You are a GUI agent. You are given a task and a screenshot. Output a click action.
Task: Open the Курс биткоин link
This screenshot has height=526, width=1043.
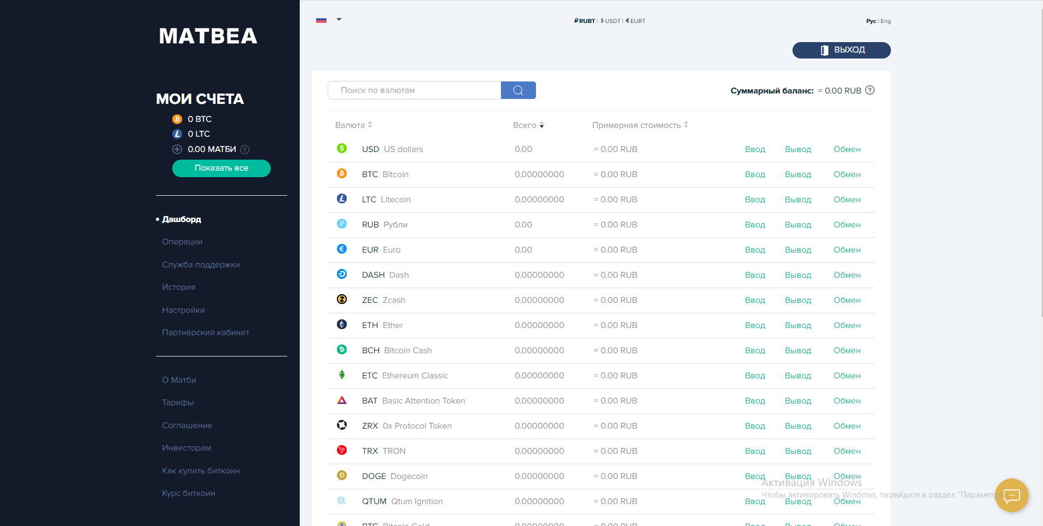(x=189, y=493)
